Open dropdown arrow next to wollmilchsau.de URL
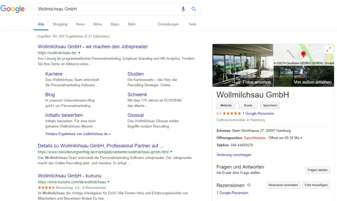The image size is (337, 201). (80, 52)
